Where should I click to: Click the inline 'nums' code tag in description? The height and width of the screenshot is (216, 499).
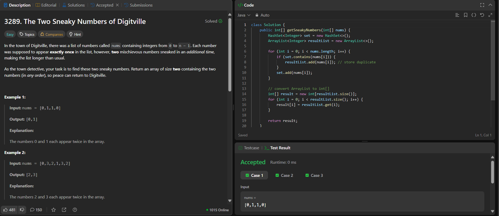tap(116, 45)
